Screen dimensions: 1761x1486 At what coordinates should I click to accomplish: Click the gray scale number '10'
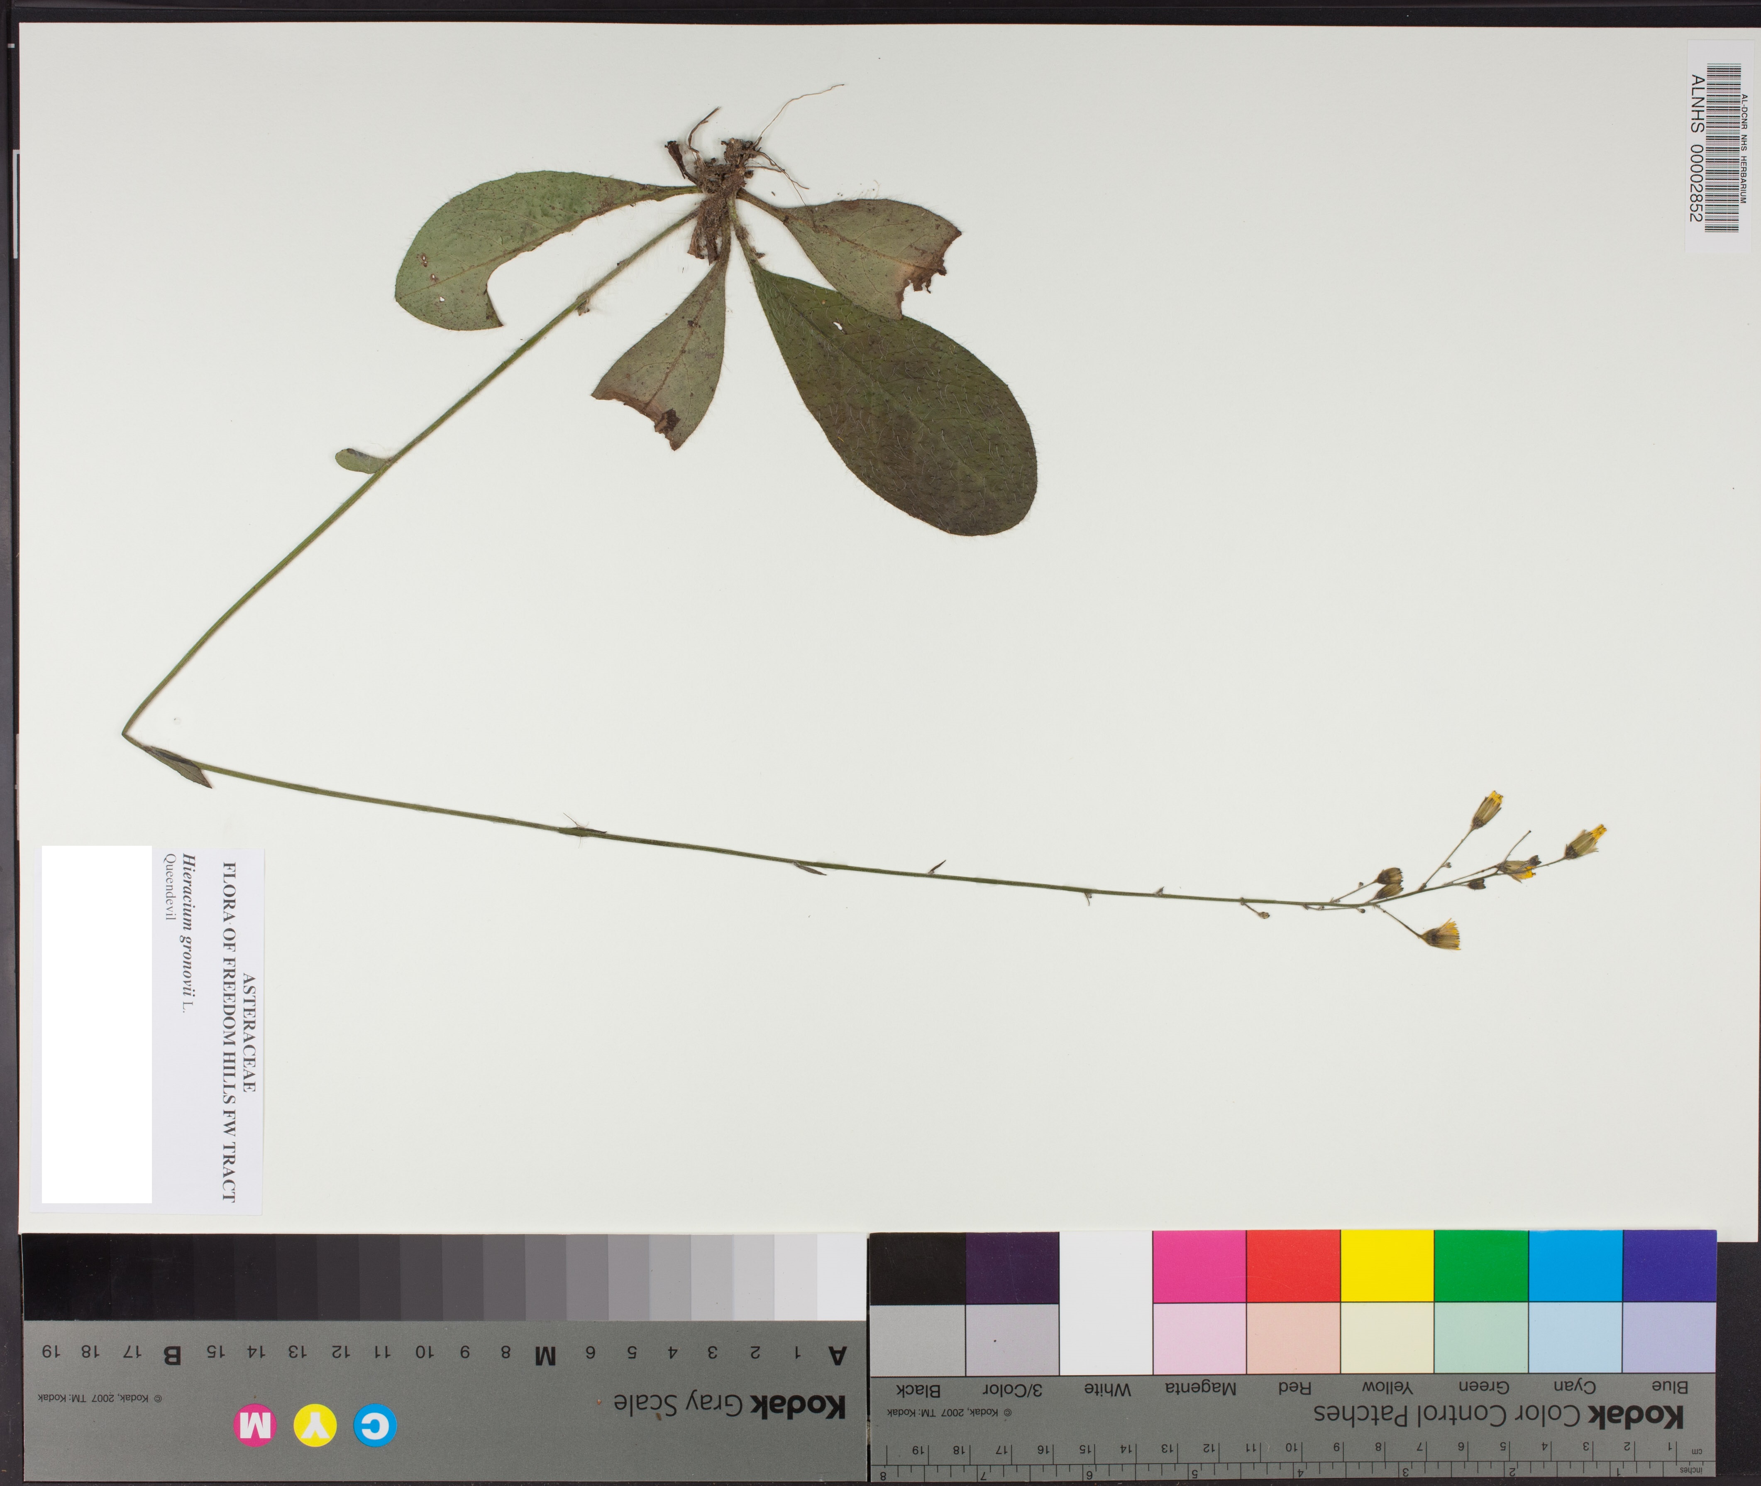coord(425,1352)
